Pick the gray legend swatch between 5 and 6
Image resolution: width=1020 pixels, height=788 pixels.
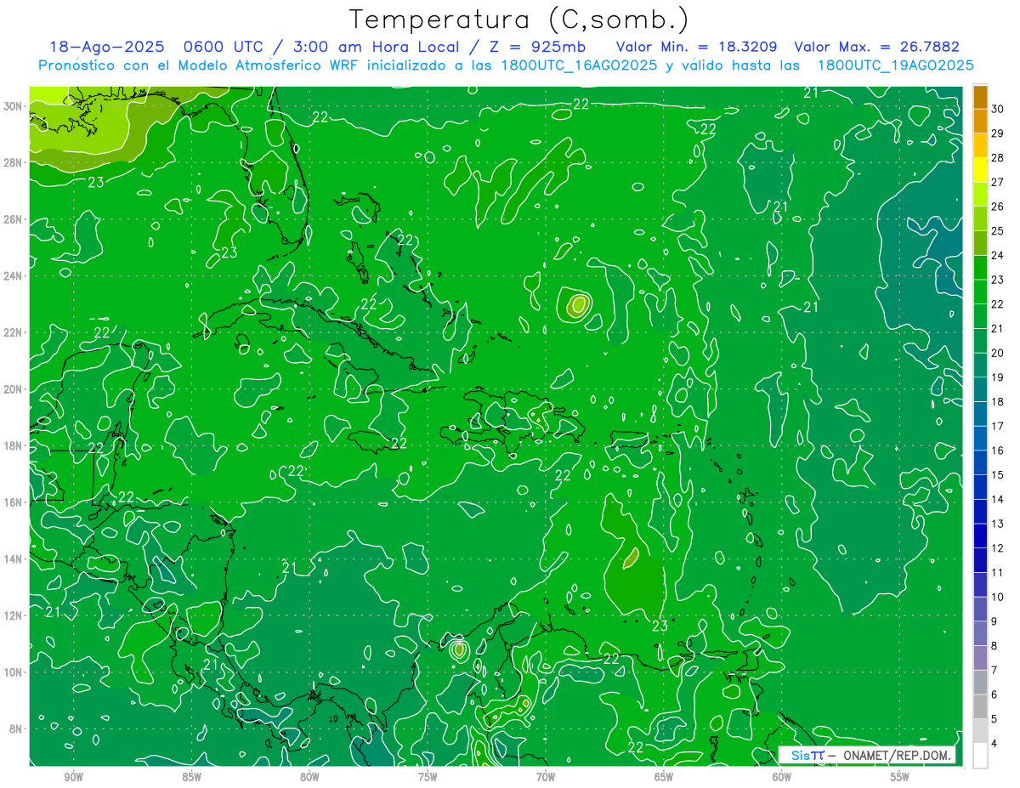pos(980,707)
